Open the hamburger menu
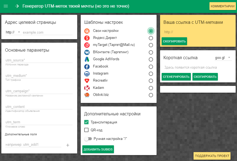237x161 pixels. pyautogui.click(x=6, y=6)
